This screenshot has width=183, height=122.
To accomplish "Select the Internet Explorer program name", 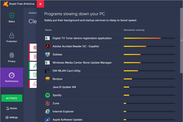I will coord(63,111).
